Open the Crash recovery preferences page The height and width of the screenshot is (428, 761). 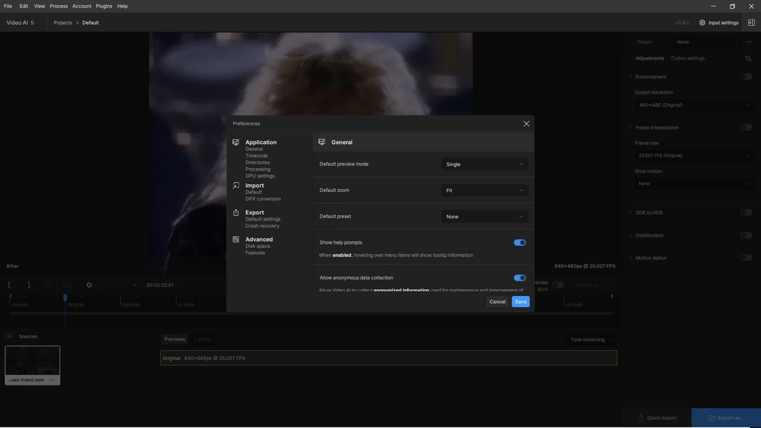[x=263, y=226]
